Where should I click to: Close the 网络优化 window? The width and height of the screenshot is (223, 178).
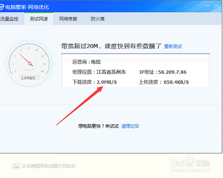(216, 6)
